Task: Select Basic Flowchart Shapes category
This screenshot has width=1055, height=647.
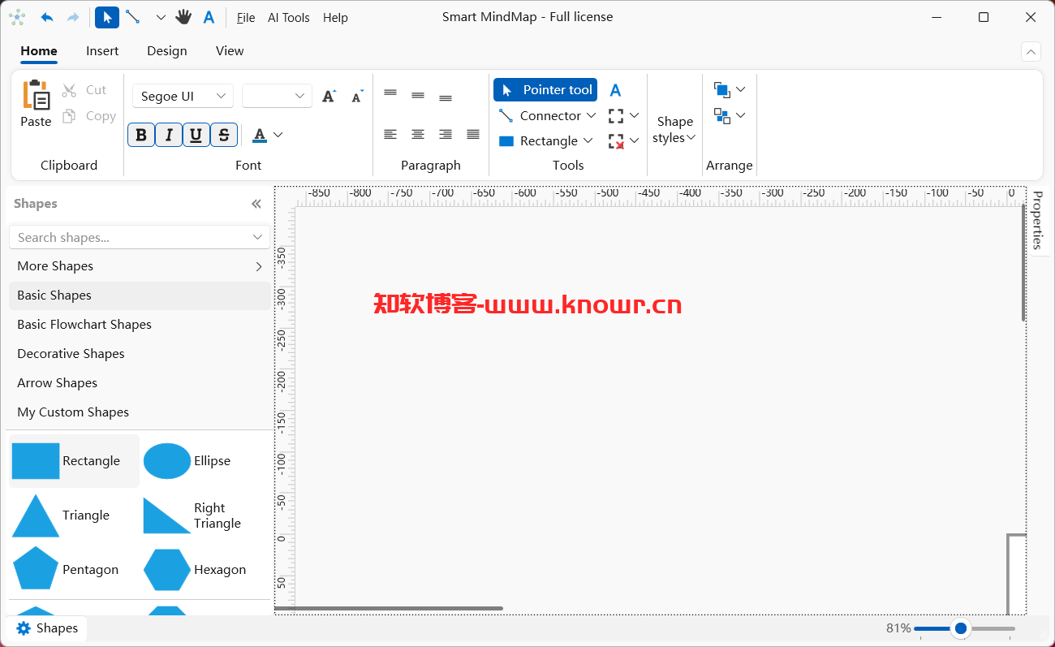Action: tap(140, 325)
